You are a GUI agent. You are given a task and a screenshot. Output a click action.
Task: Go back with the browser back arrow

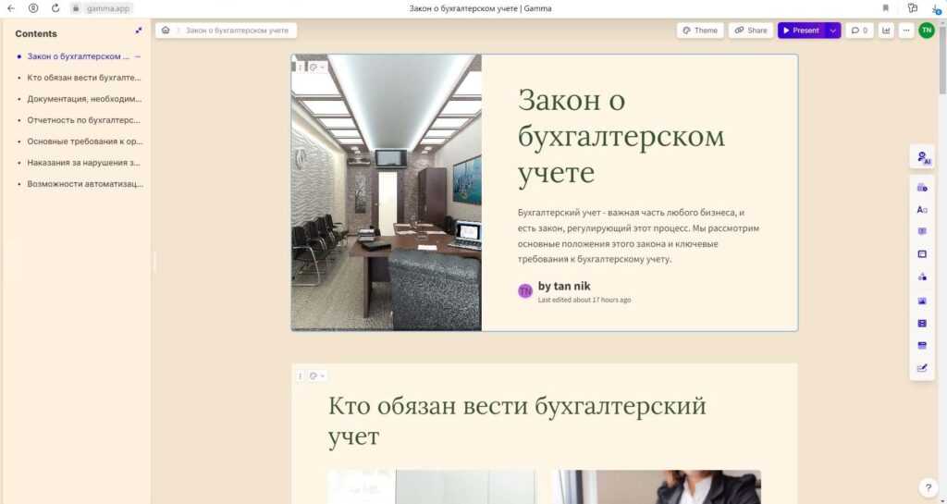pos(11,8)
